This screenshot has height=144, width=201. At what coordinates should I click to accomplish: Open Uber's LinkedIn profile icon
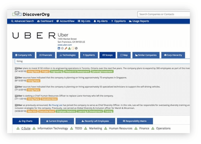pos(59,48)
